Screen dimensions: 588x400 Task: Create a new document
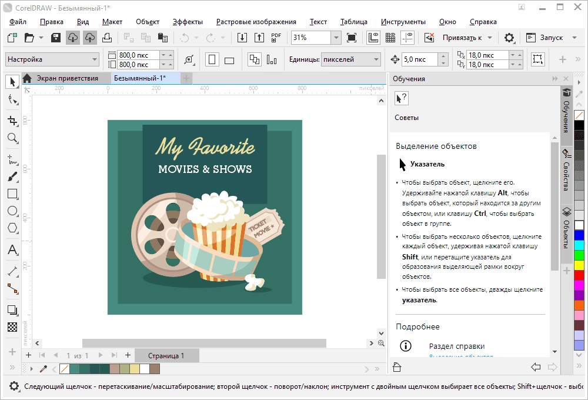(12, 38)
